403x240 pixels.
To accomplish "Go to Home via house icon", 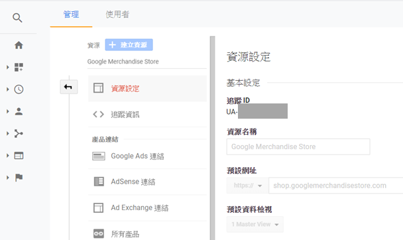I will (19, 45).
